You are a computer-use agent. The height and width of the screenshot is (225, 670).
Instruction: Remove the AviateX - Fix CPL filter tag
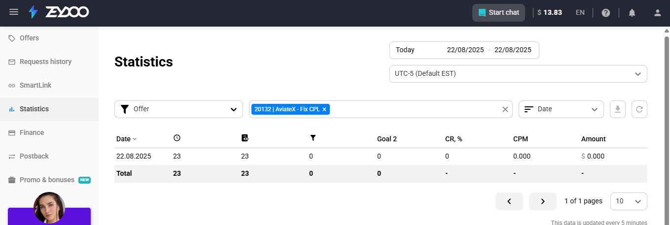[324, 109]
